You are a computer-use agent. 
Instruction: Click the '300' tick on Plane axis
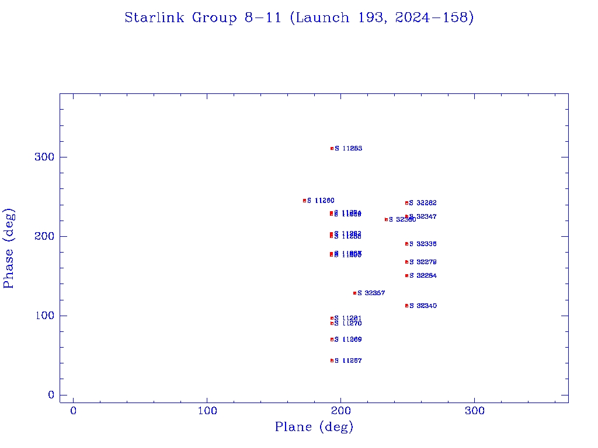[475, 411]
